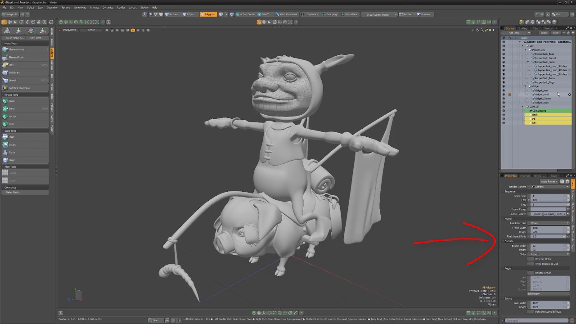Click the Mesh Cleanup button
The height and width of the screenshot is (324, 576).
tap(14, 38)
